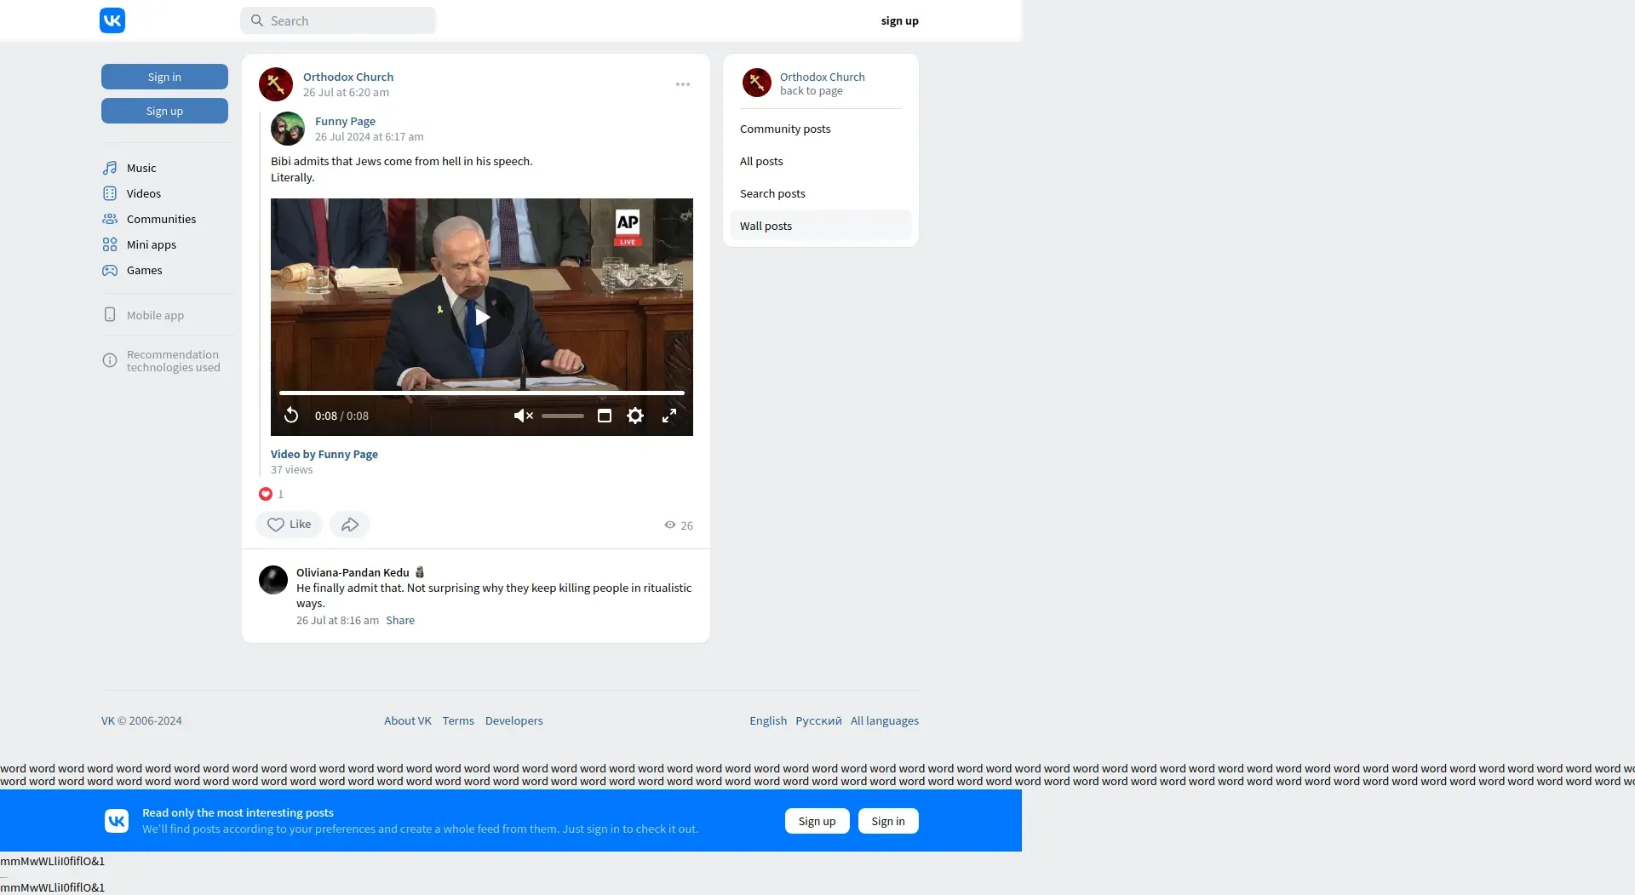This screenshot has width=1635, height=895.
Task: Toggle the video mini-player window icon
Action: coord(605,416)
